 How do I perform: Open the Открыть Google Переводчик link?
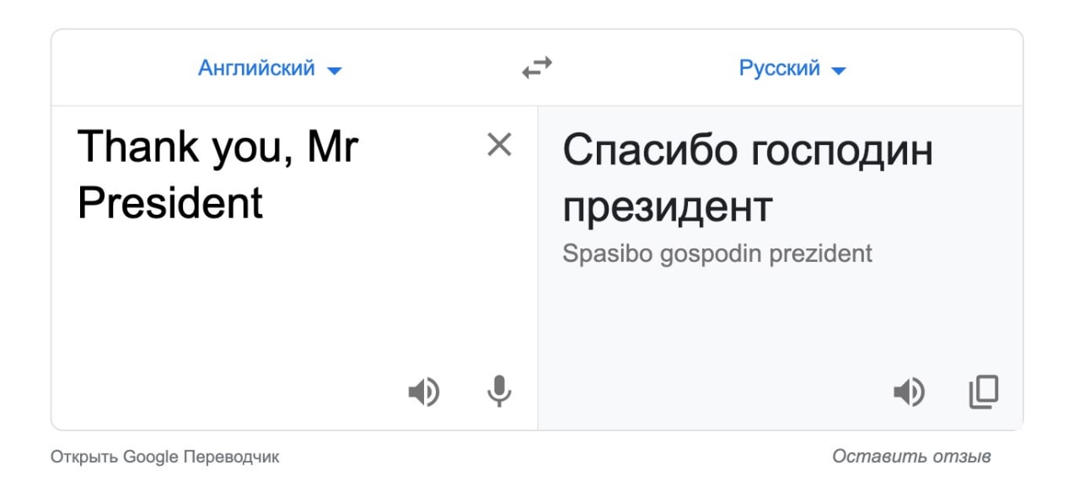[165, 457]
